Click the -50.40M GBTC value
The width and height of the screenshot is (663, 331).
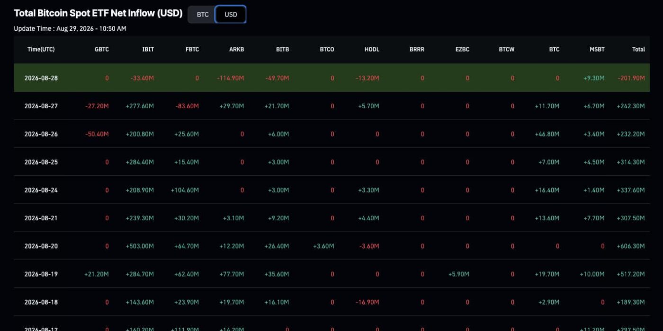click(97, 134)
